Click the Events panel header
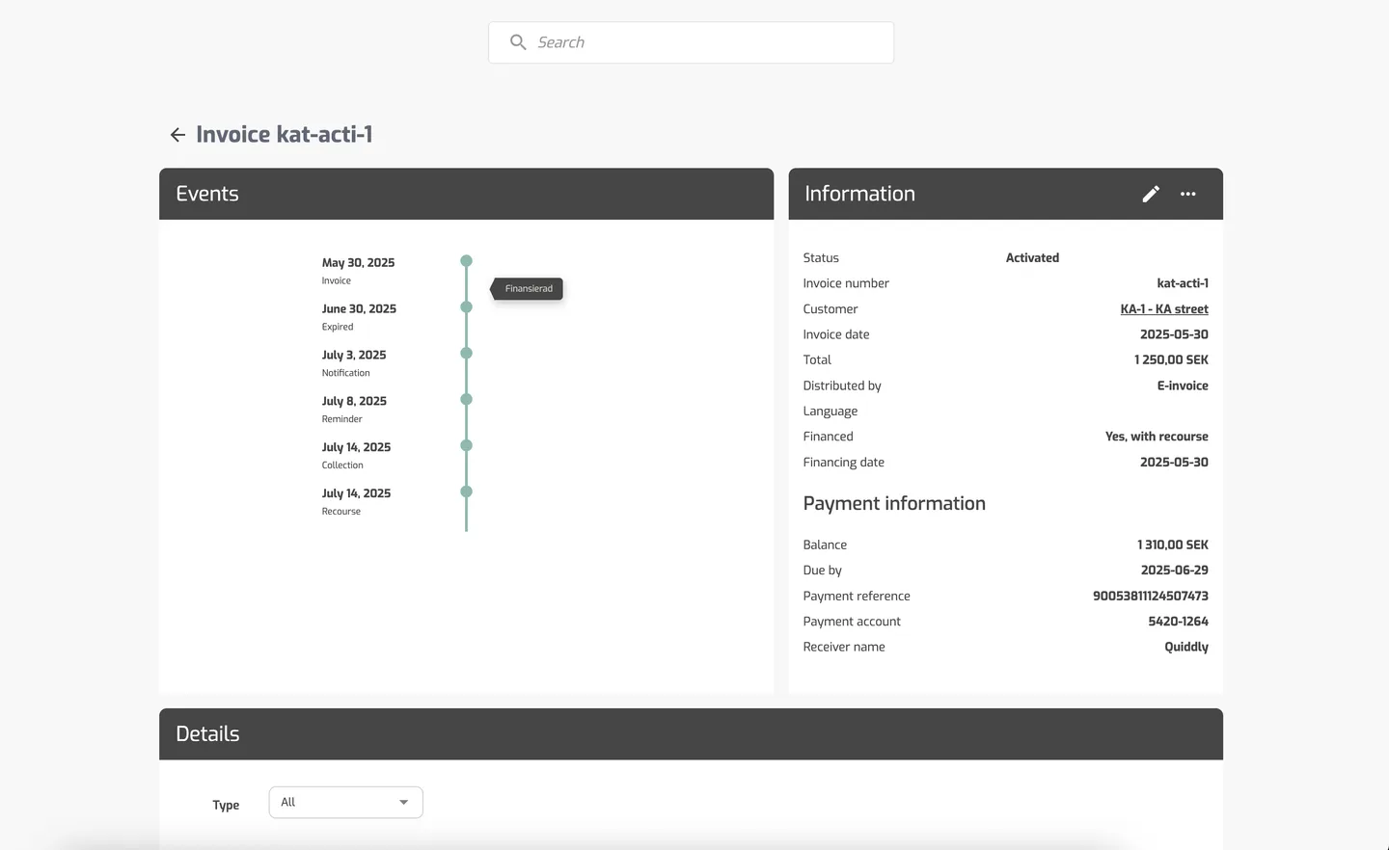This screenshot has height=850, width=1389. coord(466,194)
